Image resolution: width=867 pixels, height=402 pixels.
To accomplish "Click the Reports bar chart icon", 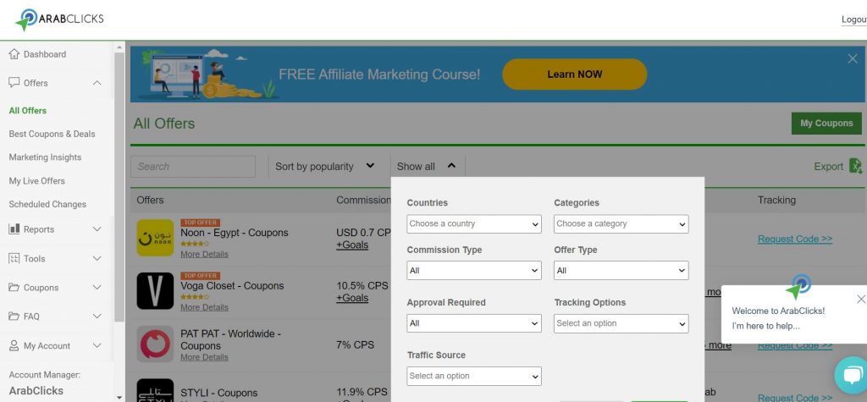I will [x=14, y=229].
